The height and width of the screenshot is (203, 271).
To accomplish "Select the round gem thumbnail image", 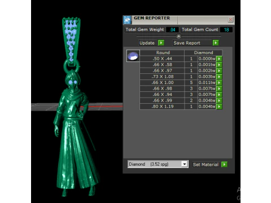I will [133, 56].
